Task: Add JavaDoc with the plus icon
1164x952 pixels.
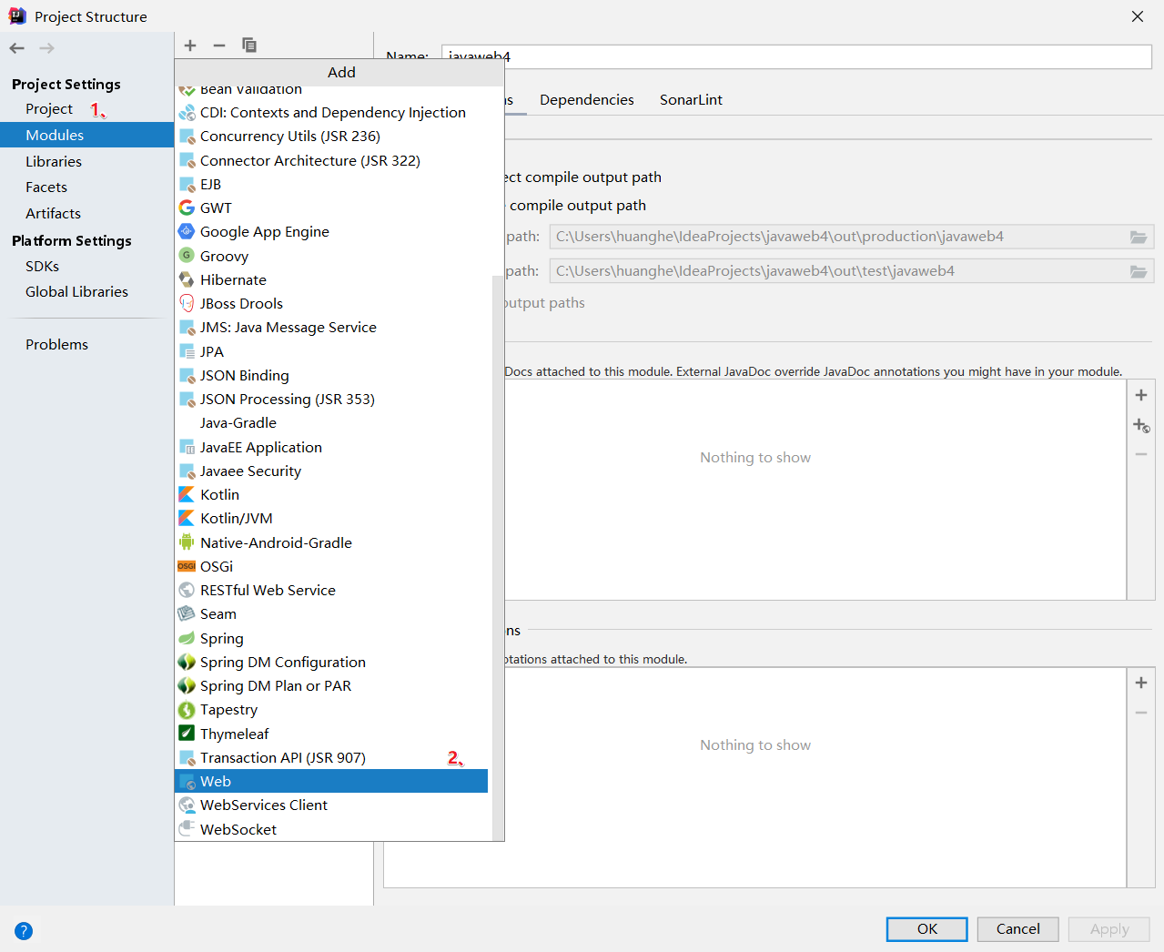Action: [x=1141, y=395]
